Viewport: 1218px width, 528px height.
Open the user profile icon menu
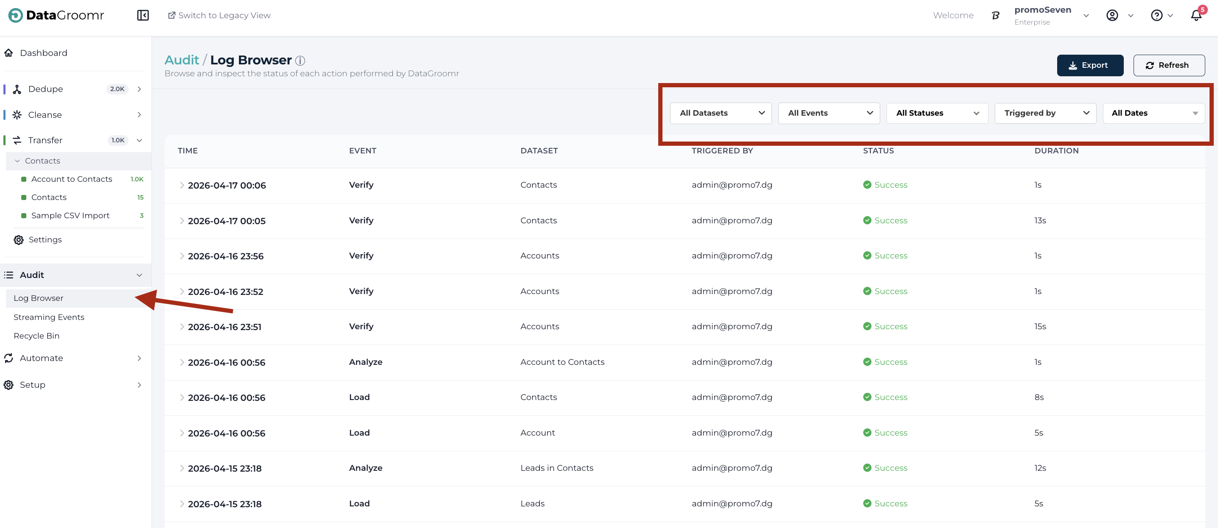(1112, 15)
